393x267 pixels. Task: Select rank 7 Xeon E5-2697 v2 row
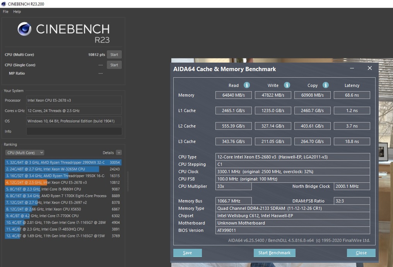pyautogui.click(x=63, y=202)
